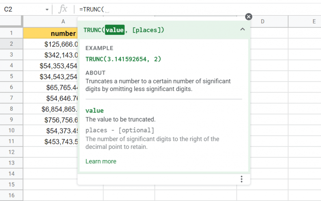Select row 12 header
Screen dimensions: 321x201
click(x=11, y=152)
